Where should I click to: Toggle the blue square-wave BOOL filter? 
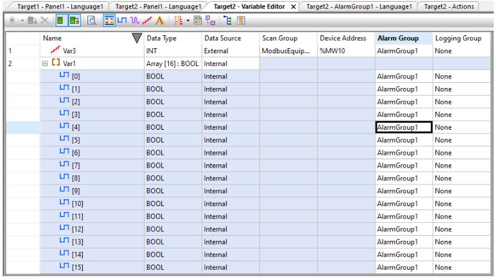(122, 21)
